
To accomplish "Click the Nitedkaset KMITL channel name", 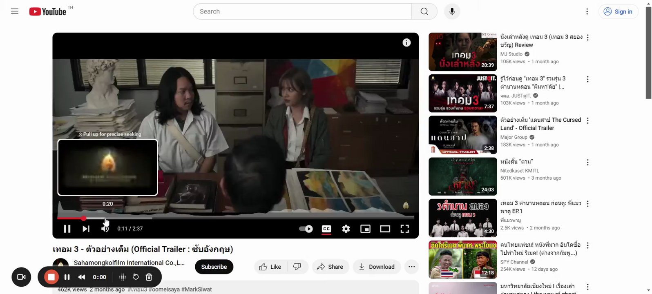I will pyautogui.click(x=520, y=171).
